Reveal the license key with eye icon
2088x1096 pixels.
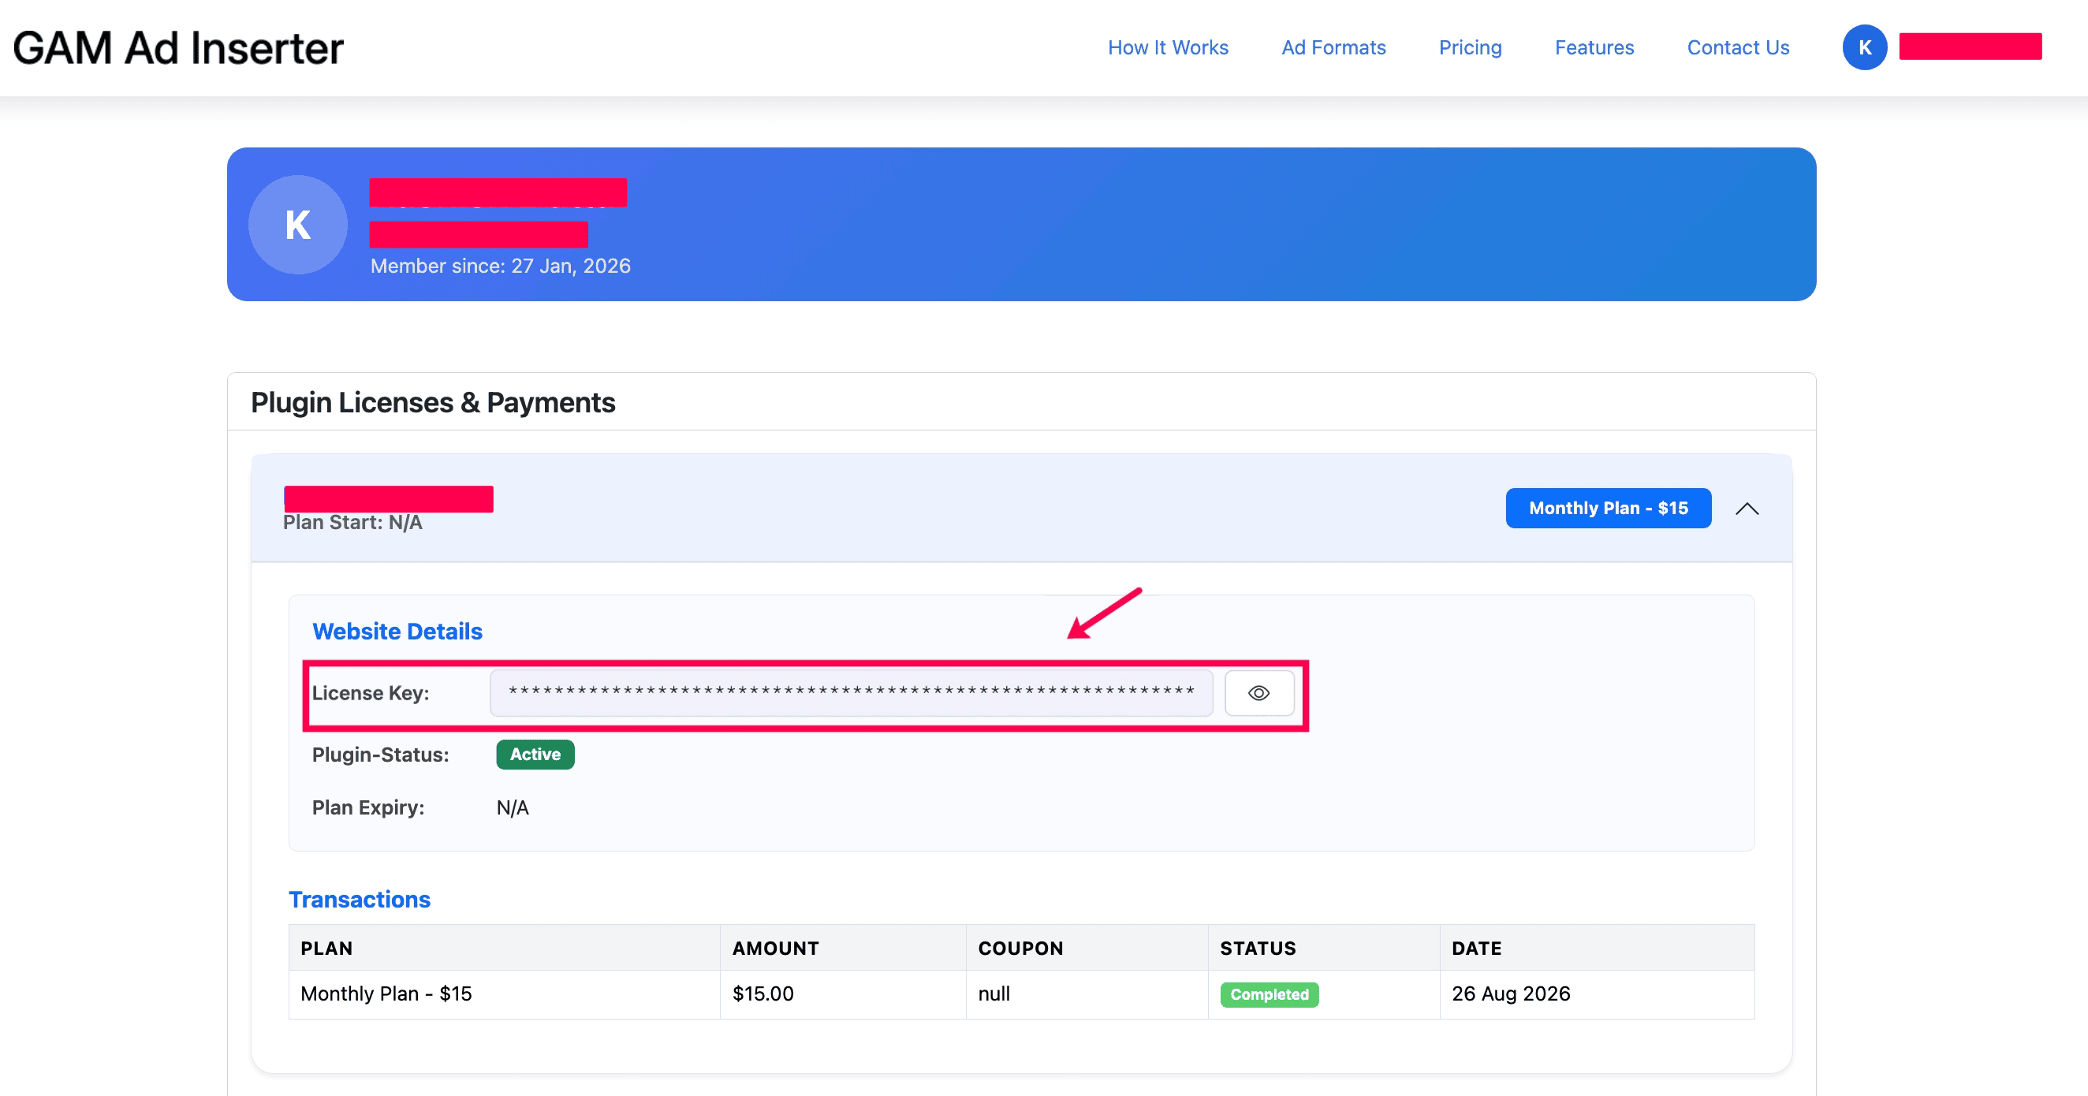pyautogui.click(x=1258, y=693)
